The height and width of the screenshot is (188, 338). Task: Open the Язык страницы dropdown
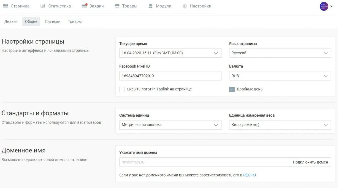click(280, 53)
